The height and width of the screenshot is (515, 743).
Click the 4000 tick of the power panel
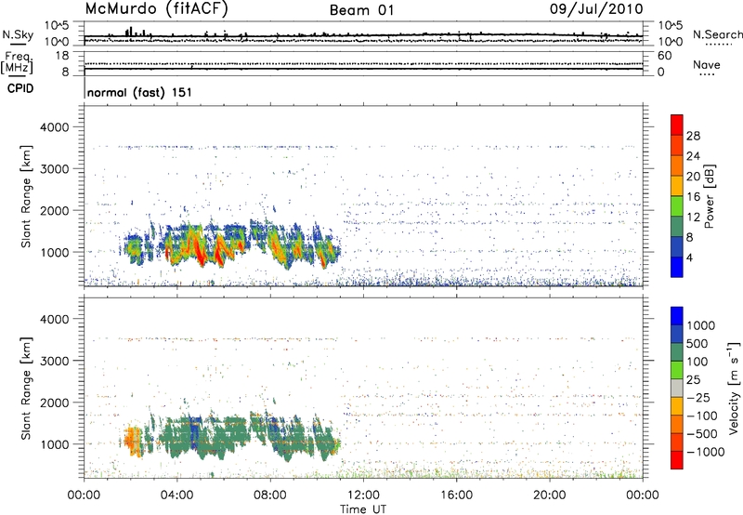click(54, 127)
